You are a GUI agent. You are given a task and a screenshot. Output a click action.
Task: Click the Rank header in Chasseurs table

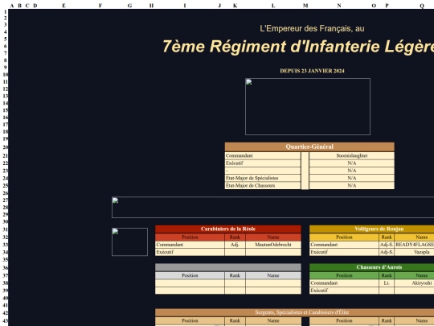(387, 275)
